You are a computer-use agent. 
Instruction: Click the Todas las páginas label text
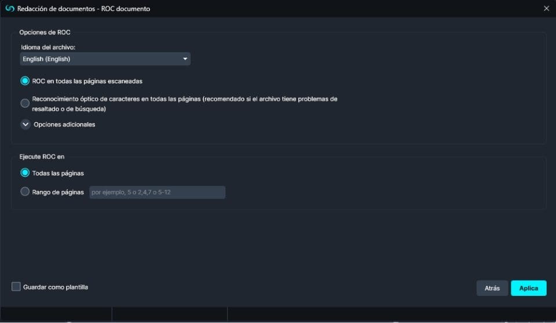tap(58, 173)
